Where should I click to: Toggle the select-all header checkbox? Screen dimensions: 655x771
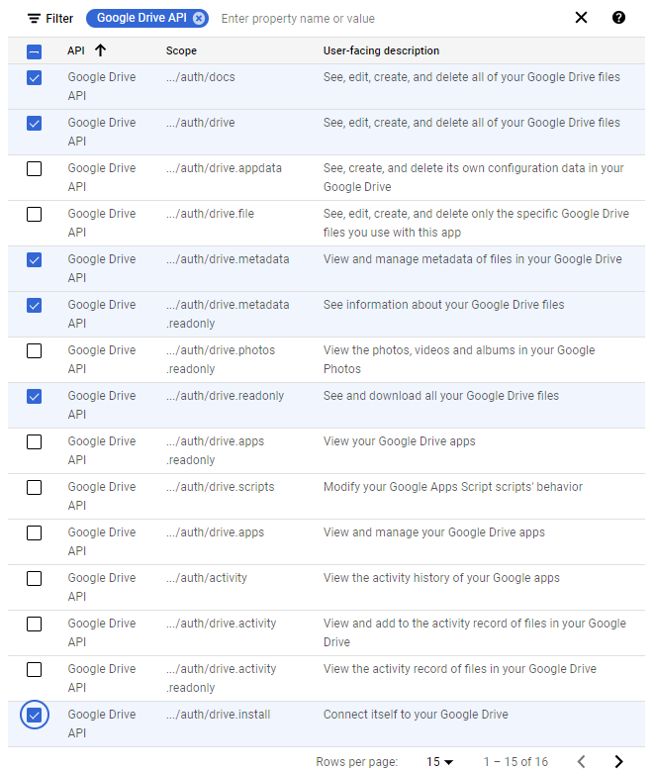(x=34, y=51)
